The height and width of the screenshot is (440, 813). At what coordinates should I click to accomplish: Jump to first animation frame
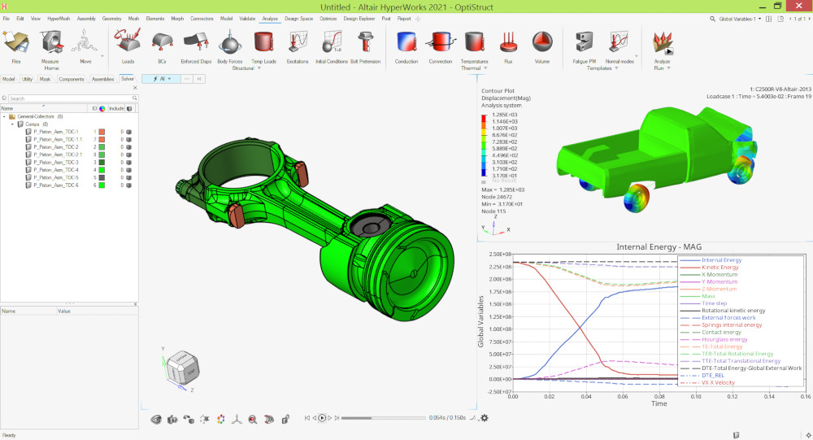[x=307, y=418]
